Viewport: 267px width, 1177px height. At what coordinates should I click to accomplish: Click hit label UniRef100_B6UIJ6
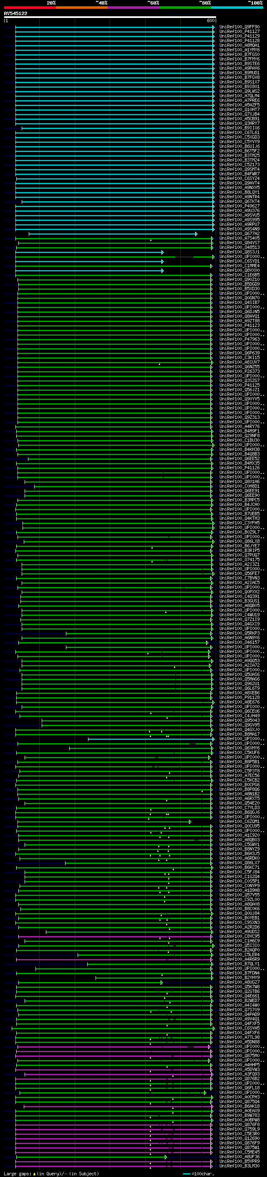coord(239,146)
